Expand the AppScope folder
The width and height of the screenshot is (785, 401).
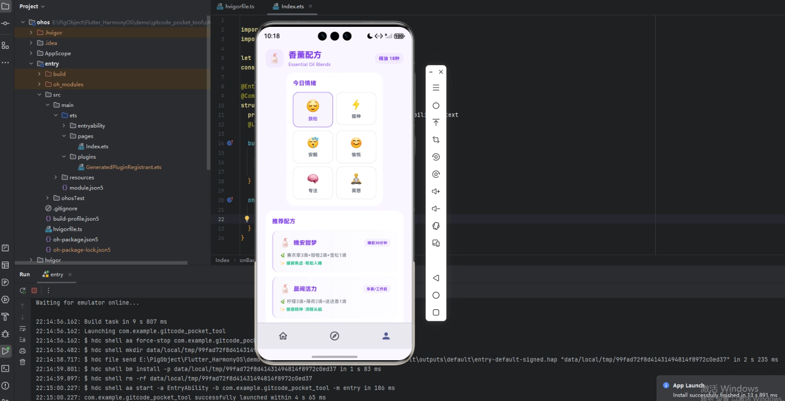point(31,53)
